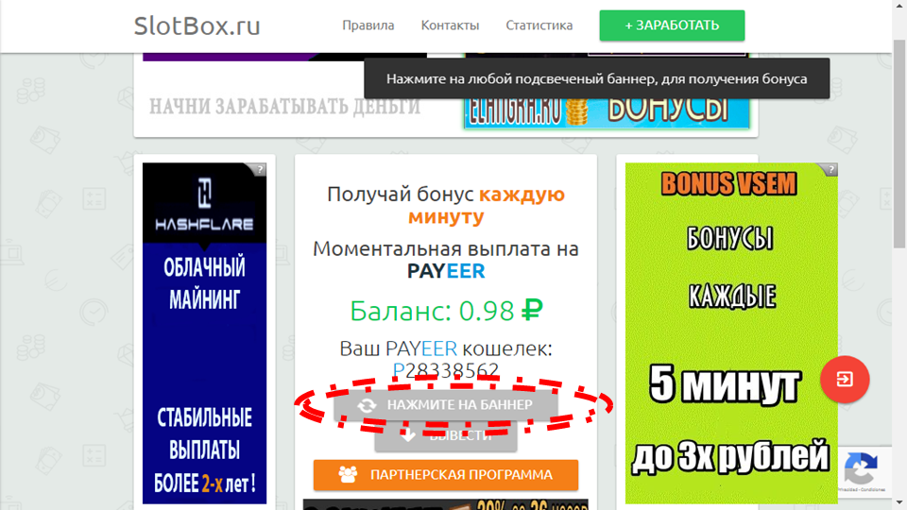This screenshot has height=510, width=907.
Task: Click the green + ЗАРАБОТАТЬ button
Action: click(x=672, y=25)
